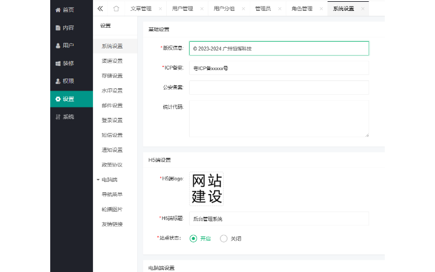
Task: Open the 系统 system sidebar section
Action: pyautogui.click(x=65, y=117)
